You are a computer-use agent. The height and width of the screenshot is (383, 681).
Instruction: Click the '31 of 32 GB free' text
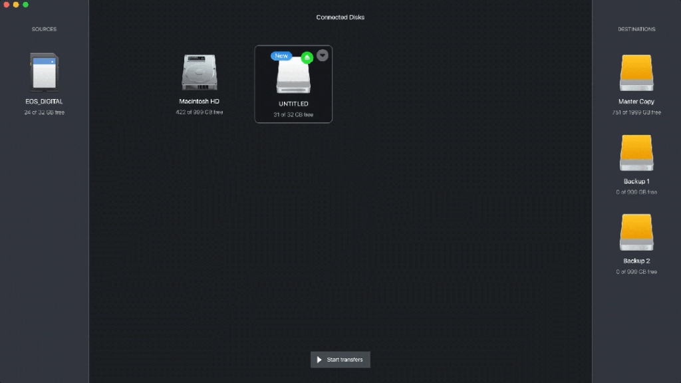coord(293,115)
